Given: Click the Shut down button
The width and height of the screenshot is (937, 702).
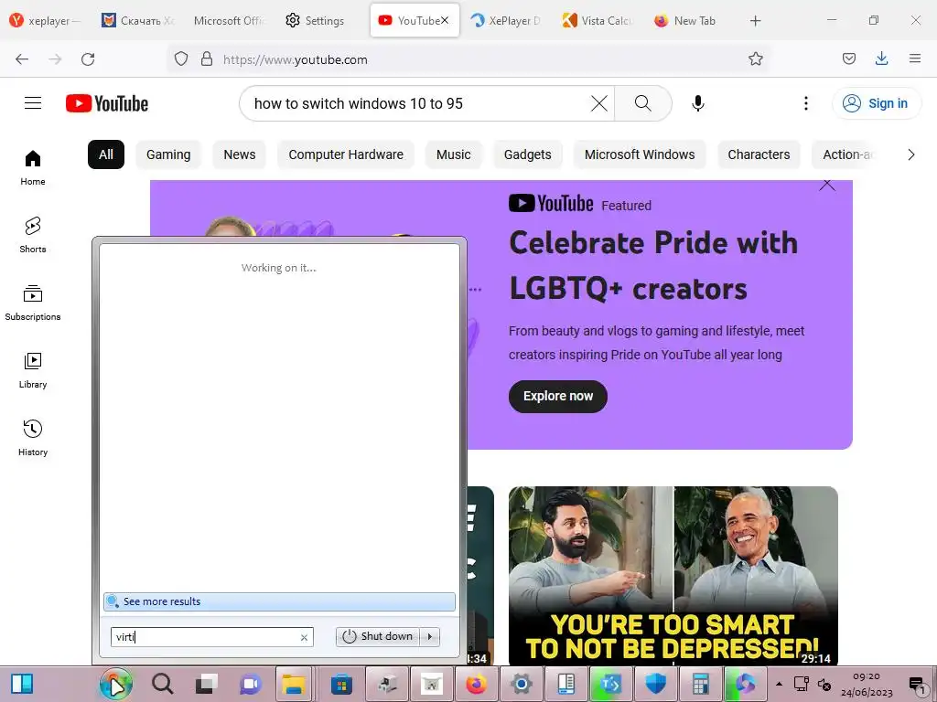Looking at the screenshot, I should point(378,636).
